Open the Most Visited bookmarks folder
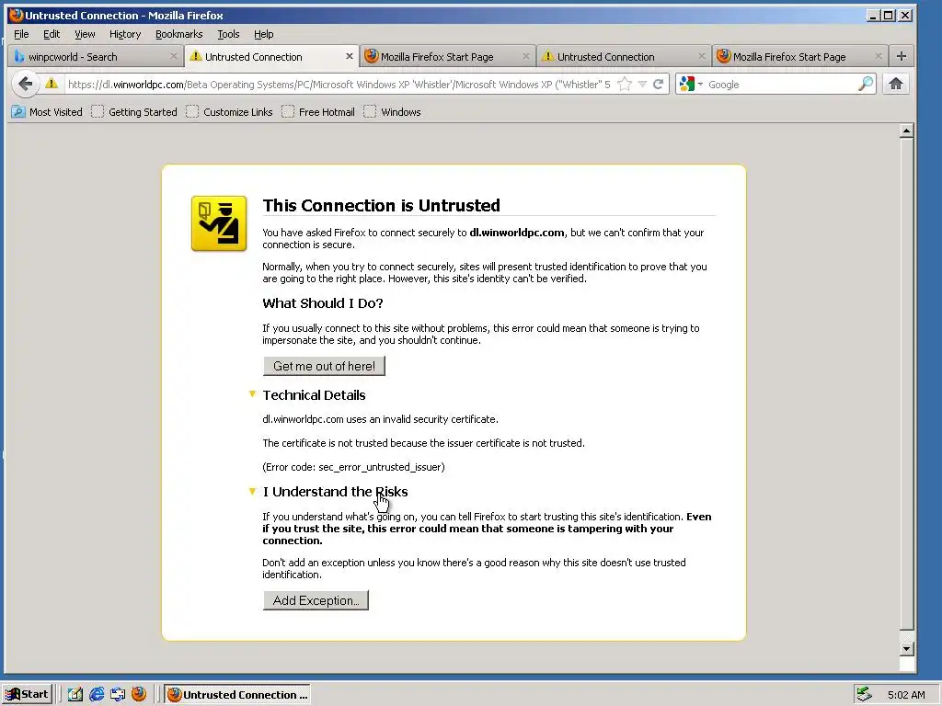Screen dimensions: 942x706 pyautogui.click(x=47, y=111)
